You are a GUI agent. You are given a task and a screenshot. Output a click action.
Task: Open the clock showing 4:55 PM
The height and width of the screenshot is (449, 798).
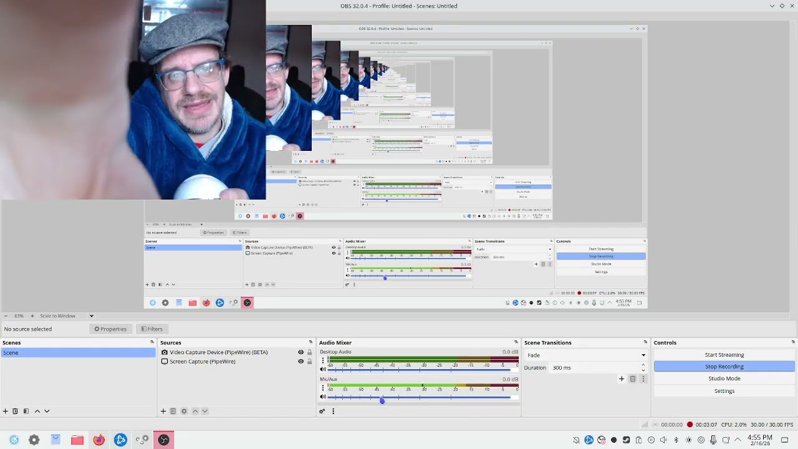click(759, 440)
